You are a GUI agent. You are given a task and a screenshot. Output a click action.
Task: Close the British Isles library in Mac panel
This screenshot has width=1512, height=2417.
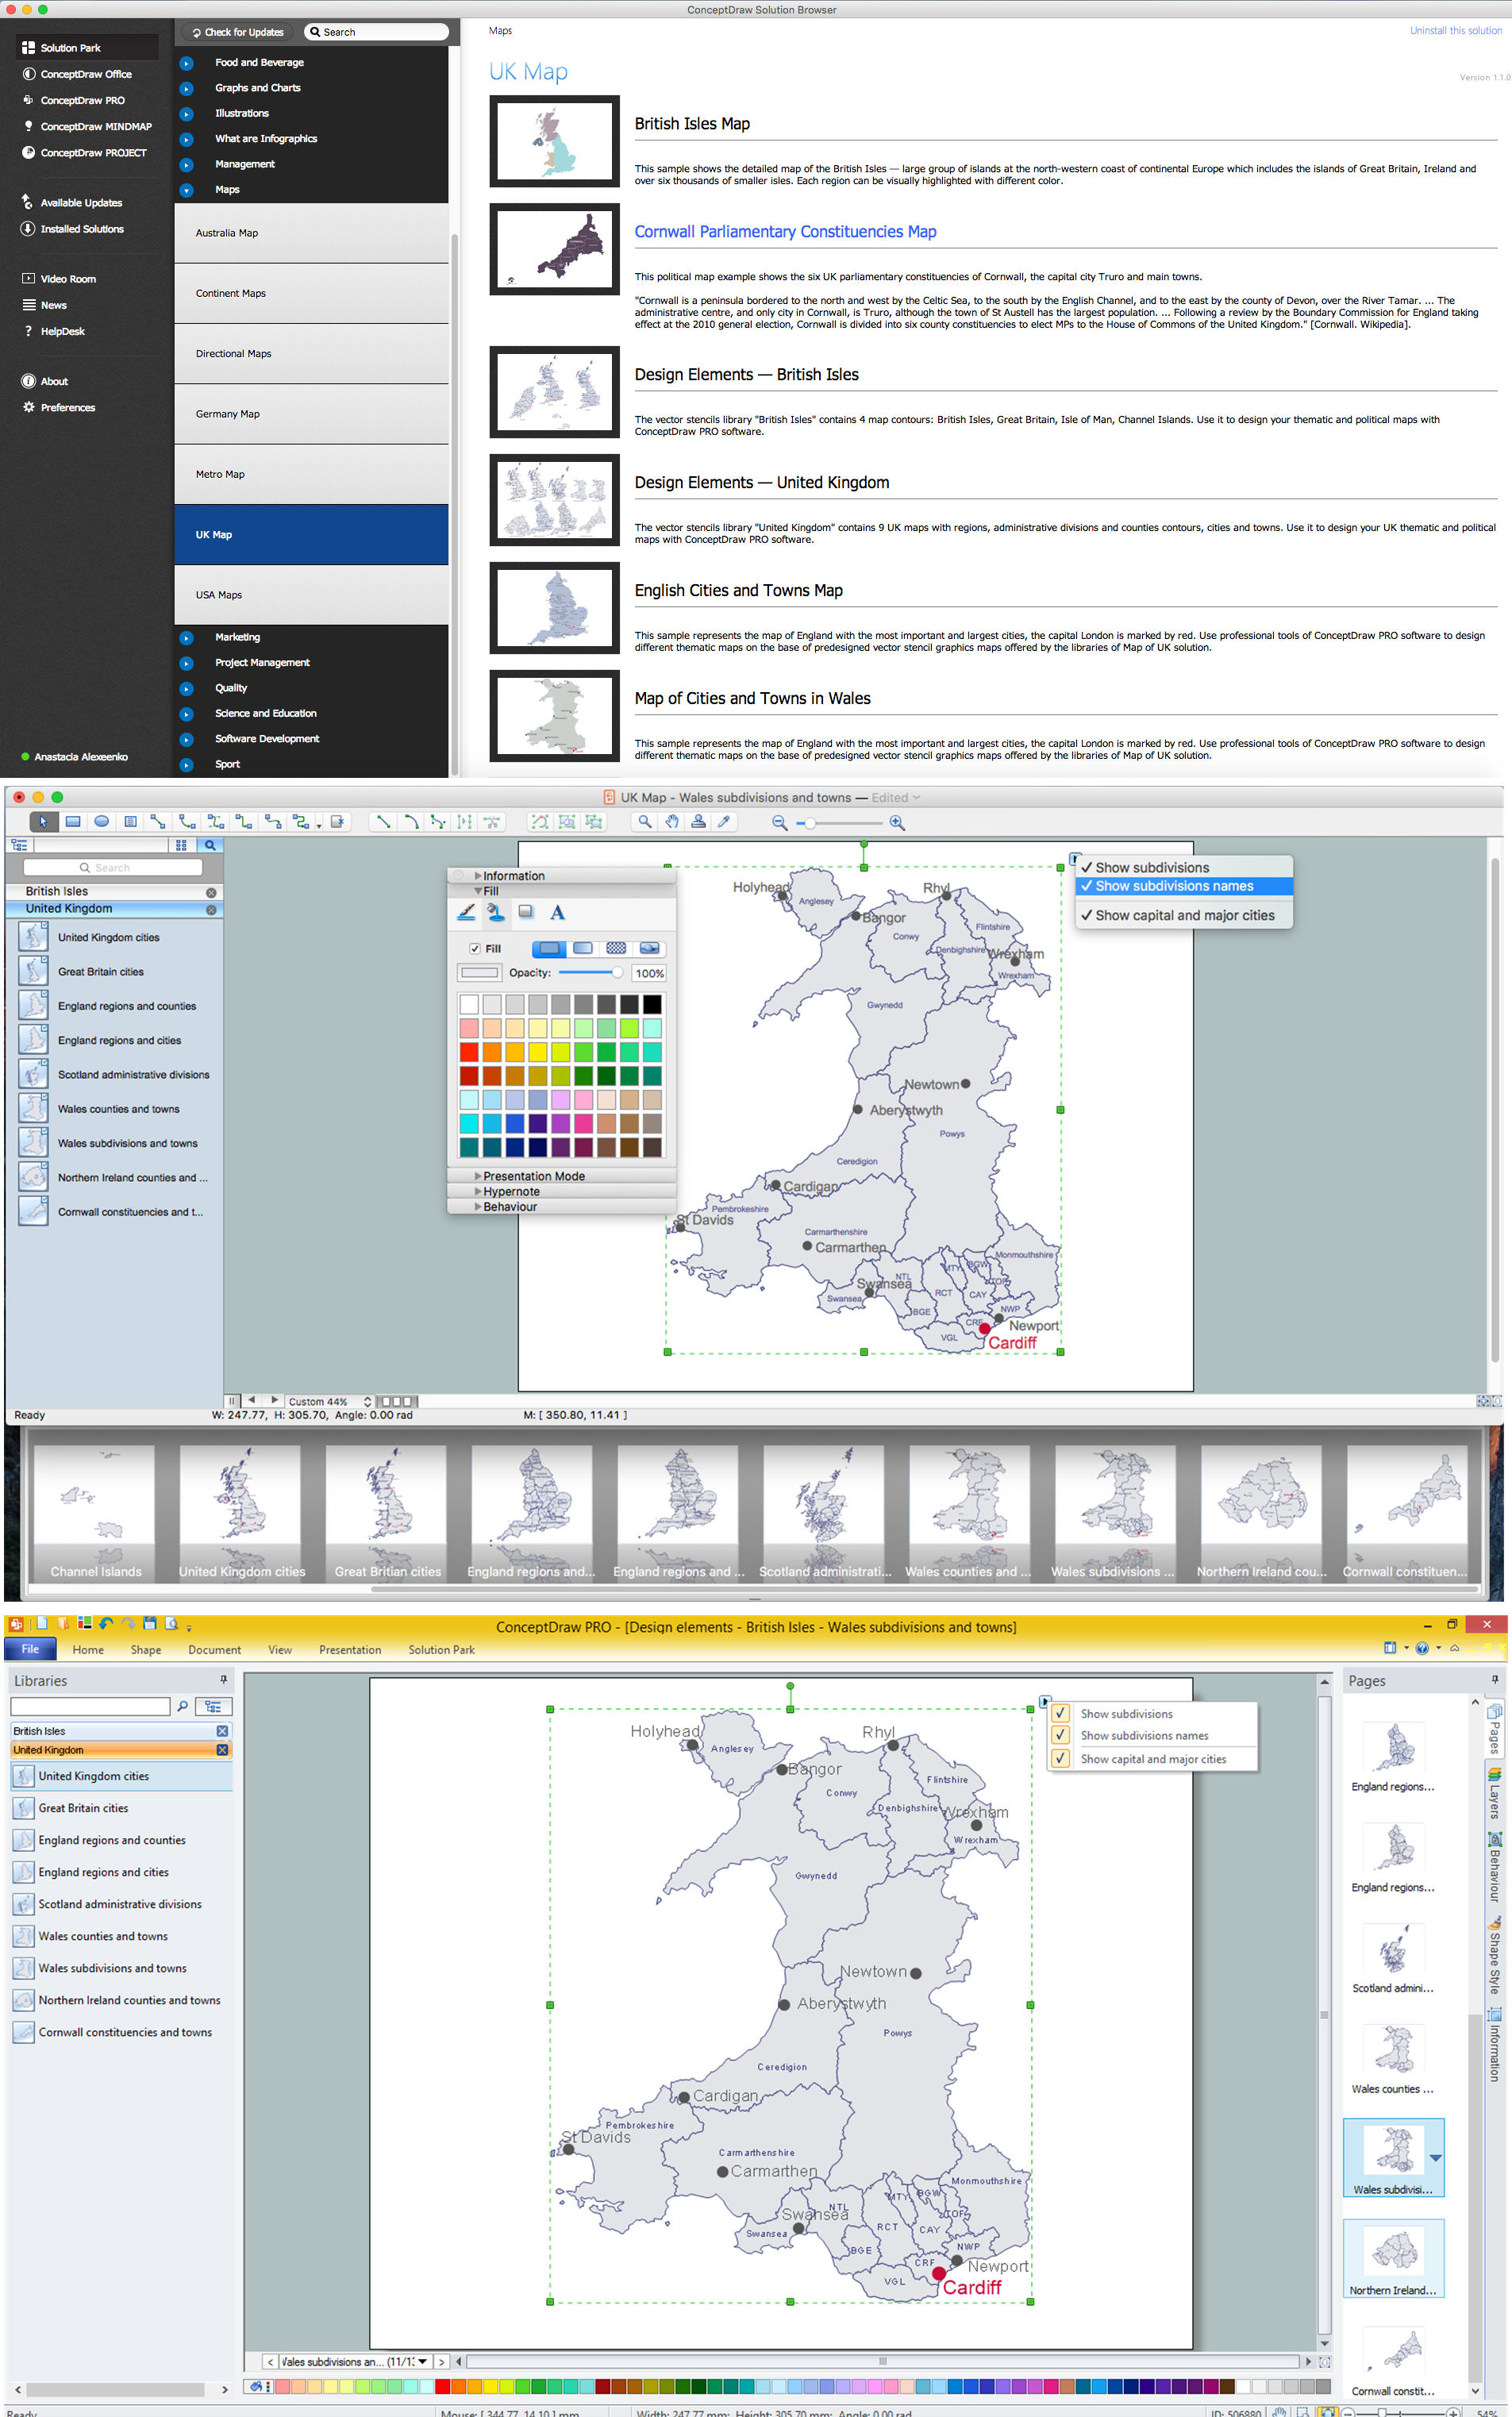211,892
